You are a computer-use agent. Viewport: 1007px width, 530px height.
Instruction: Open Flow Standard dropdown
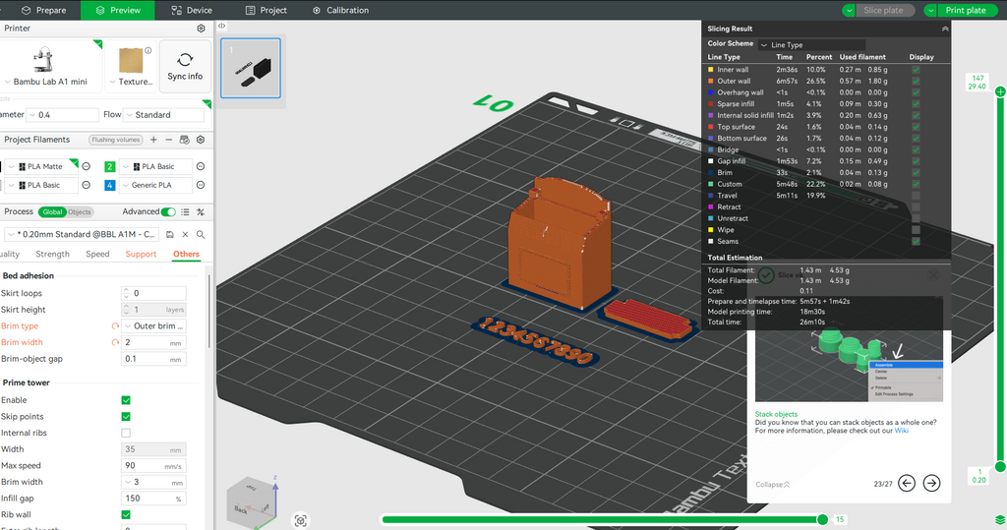click(x=164, y=115)
